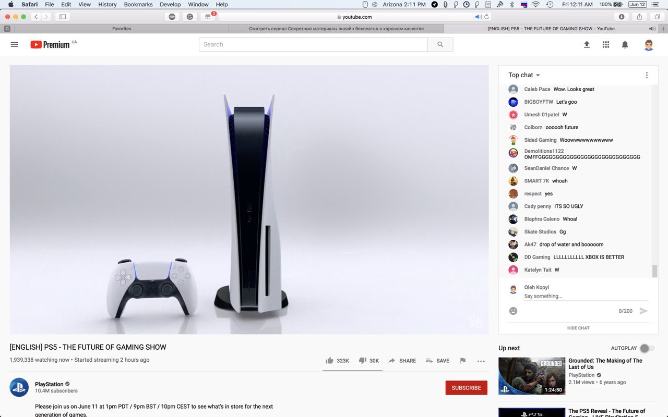Open Grounded: The Making of The Last of Us
The height and width of the screenshot is (417, 668).
(x=605, y=364)
